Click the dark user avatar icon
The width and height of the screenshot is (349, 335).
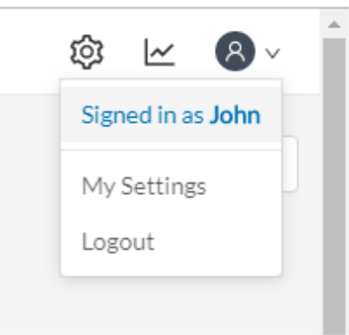pos(236,52)
